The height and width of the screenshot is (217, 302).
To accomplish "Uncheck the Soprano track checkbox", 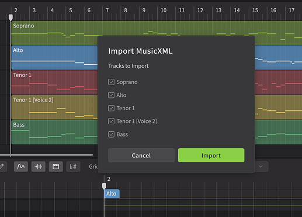I will point(111,82).
